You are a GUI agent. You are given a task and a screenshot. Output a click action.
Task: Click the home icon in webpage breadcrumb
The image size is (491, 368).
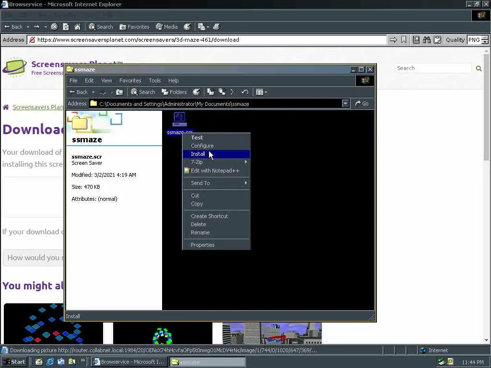[6, 107]
